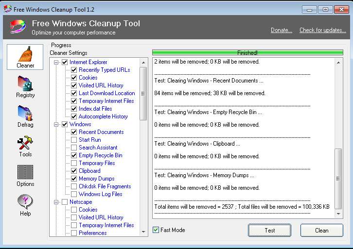Select Visited URL History under Internet Explorer

pos(101,85)
